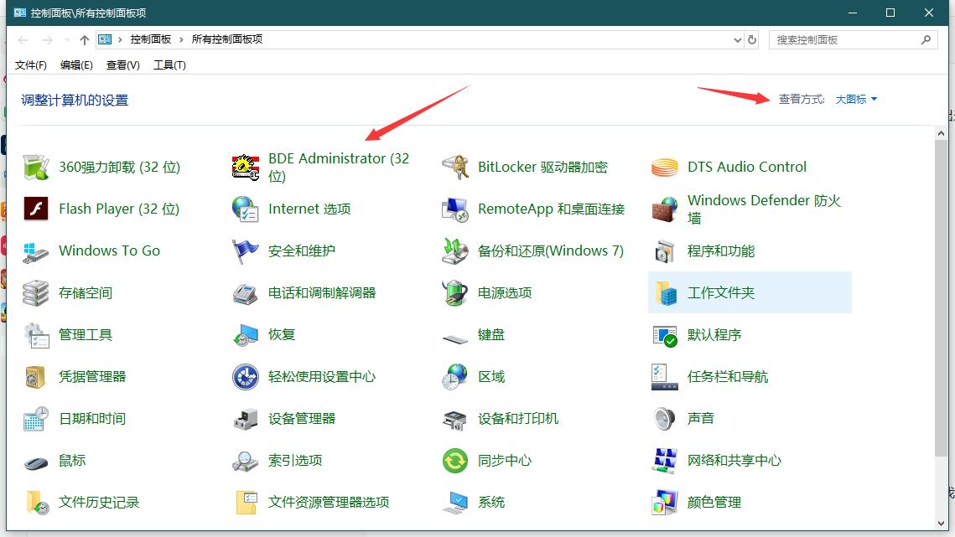The height and width of the screenshot is (537, 955).
Task: Click inside the 搜索控制面板 search box
Action: (844, 39)
